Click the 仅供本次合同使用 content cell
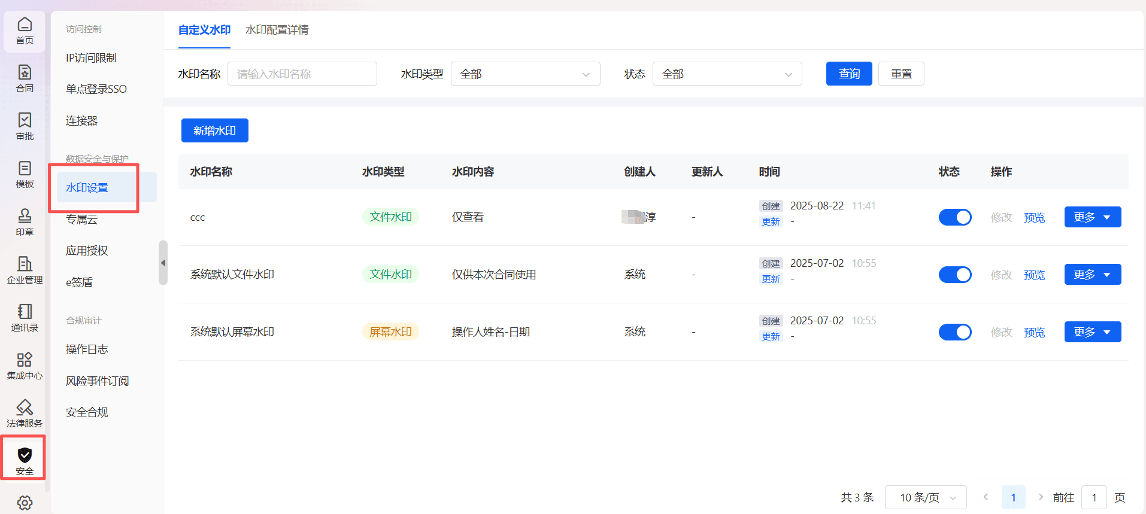This screenshot has width=1146, height=514. pyautogui.click(x=494, y=275)
